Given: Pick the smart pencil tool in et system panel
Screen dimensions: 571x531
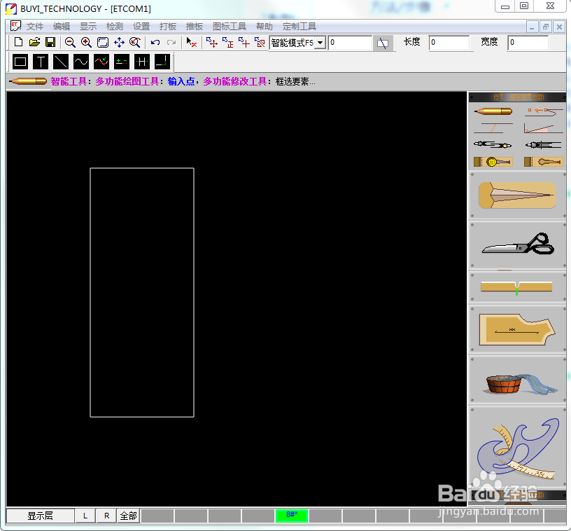Looking at the screenshot, I should [493, 111].
